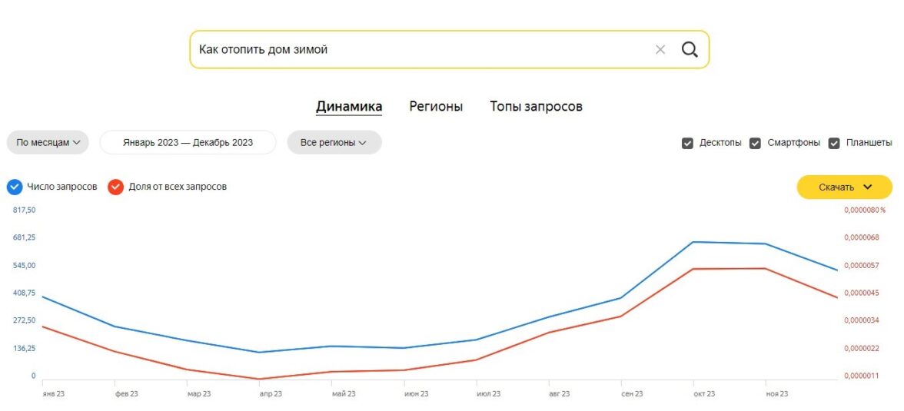
Task: Go to the Топы запросов tab
Action: pos(536,107)
